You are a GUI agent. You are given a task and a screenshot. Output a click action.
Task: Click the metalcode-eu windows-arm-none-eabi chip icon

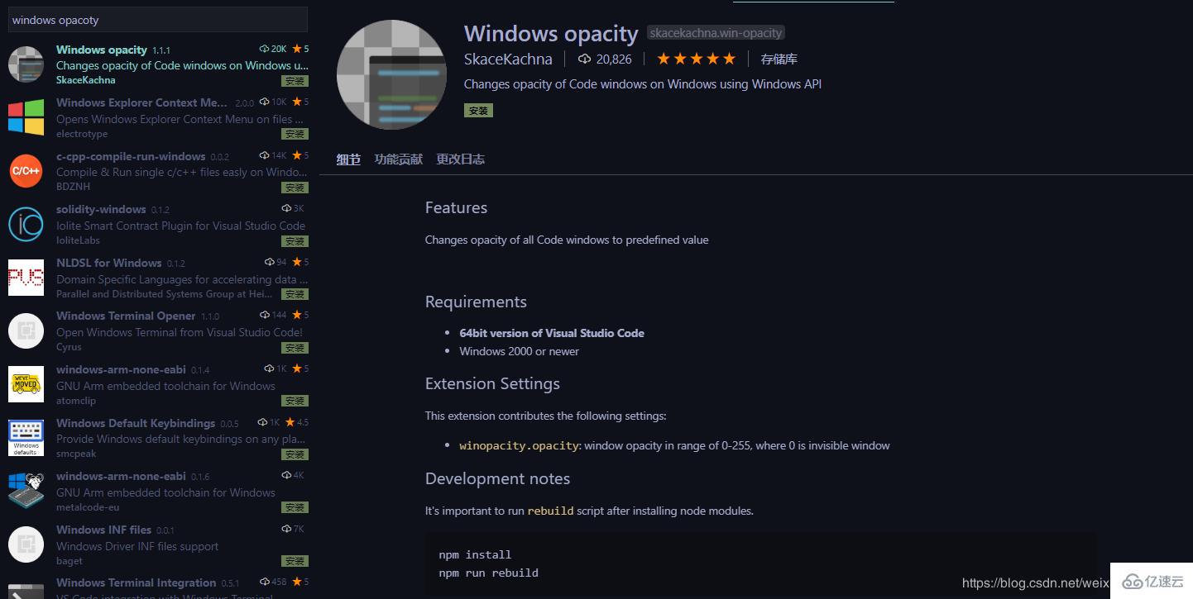click(x=26, y=491)
